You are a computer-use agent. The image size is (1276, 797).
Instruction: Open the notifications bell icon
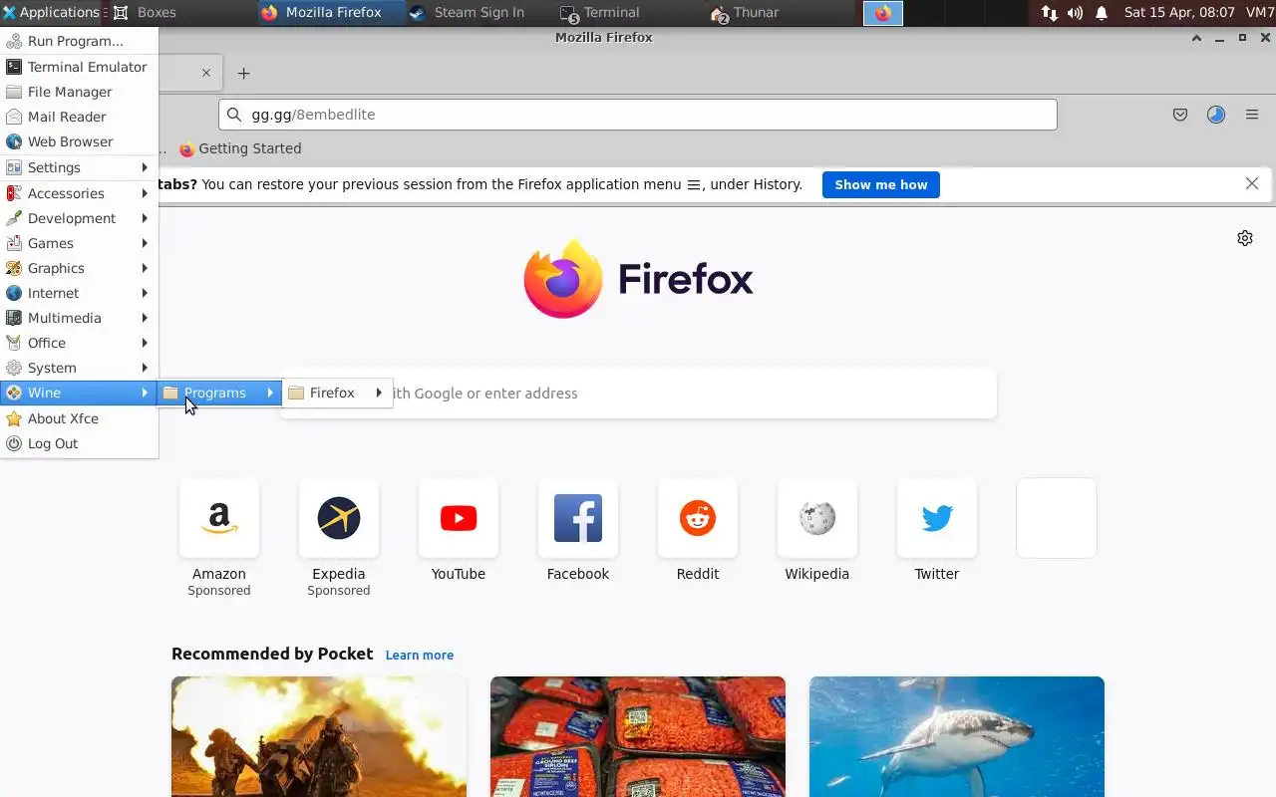click(1102, 13)
